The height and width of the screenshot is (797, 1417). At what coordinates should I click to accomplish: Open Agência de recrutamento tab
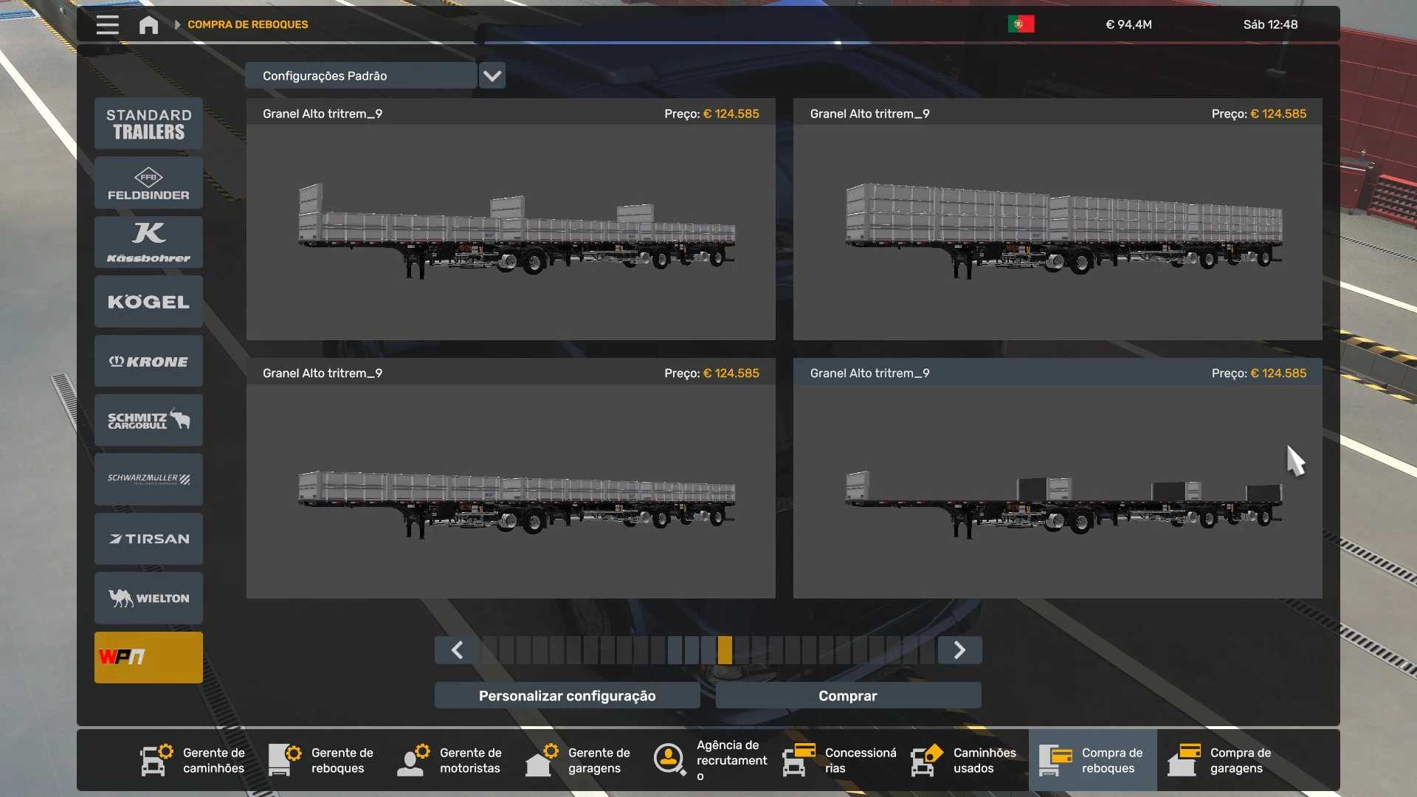click(x=711, y=760)
